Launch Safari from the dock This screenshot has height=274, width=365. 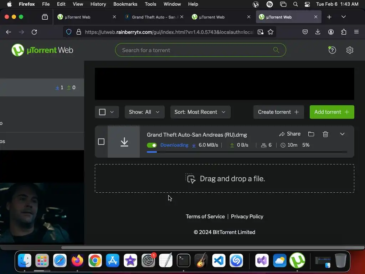(60, 260)
